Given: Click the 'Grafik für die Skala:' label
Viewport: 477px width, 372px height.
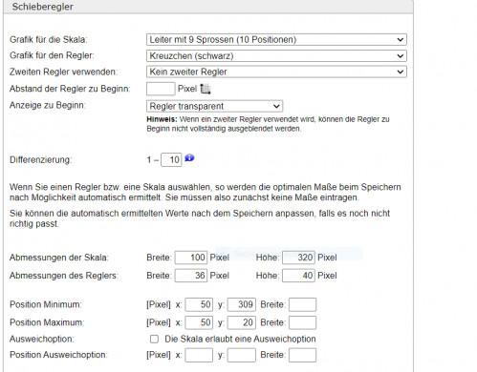Looking at the screenshot, I should [x=49, y=39].
